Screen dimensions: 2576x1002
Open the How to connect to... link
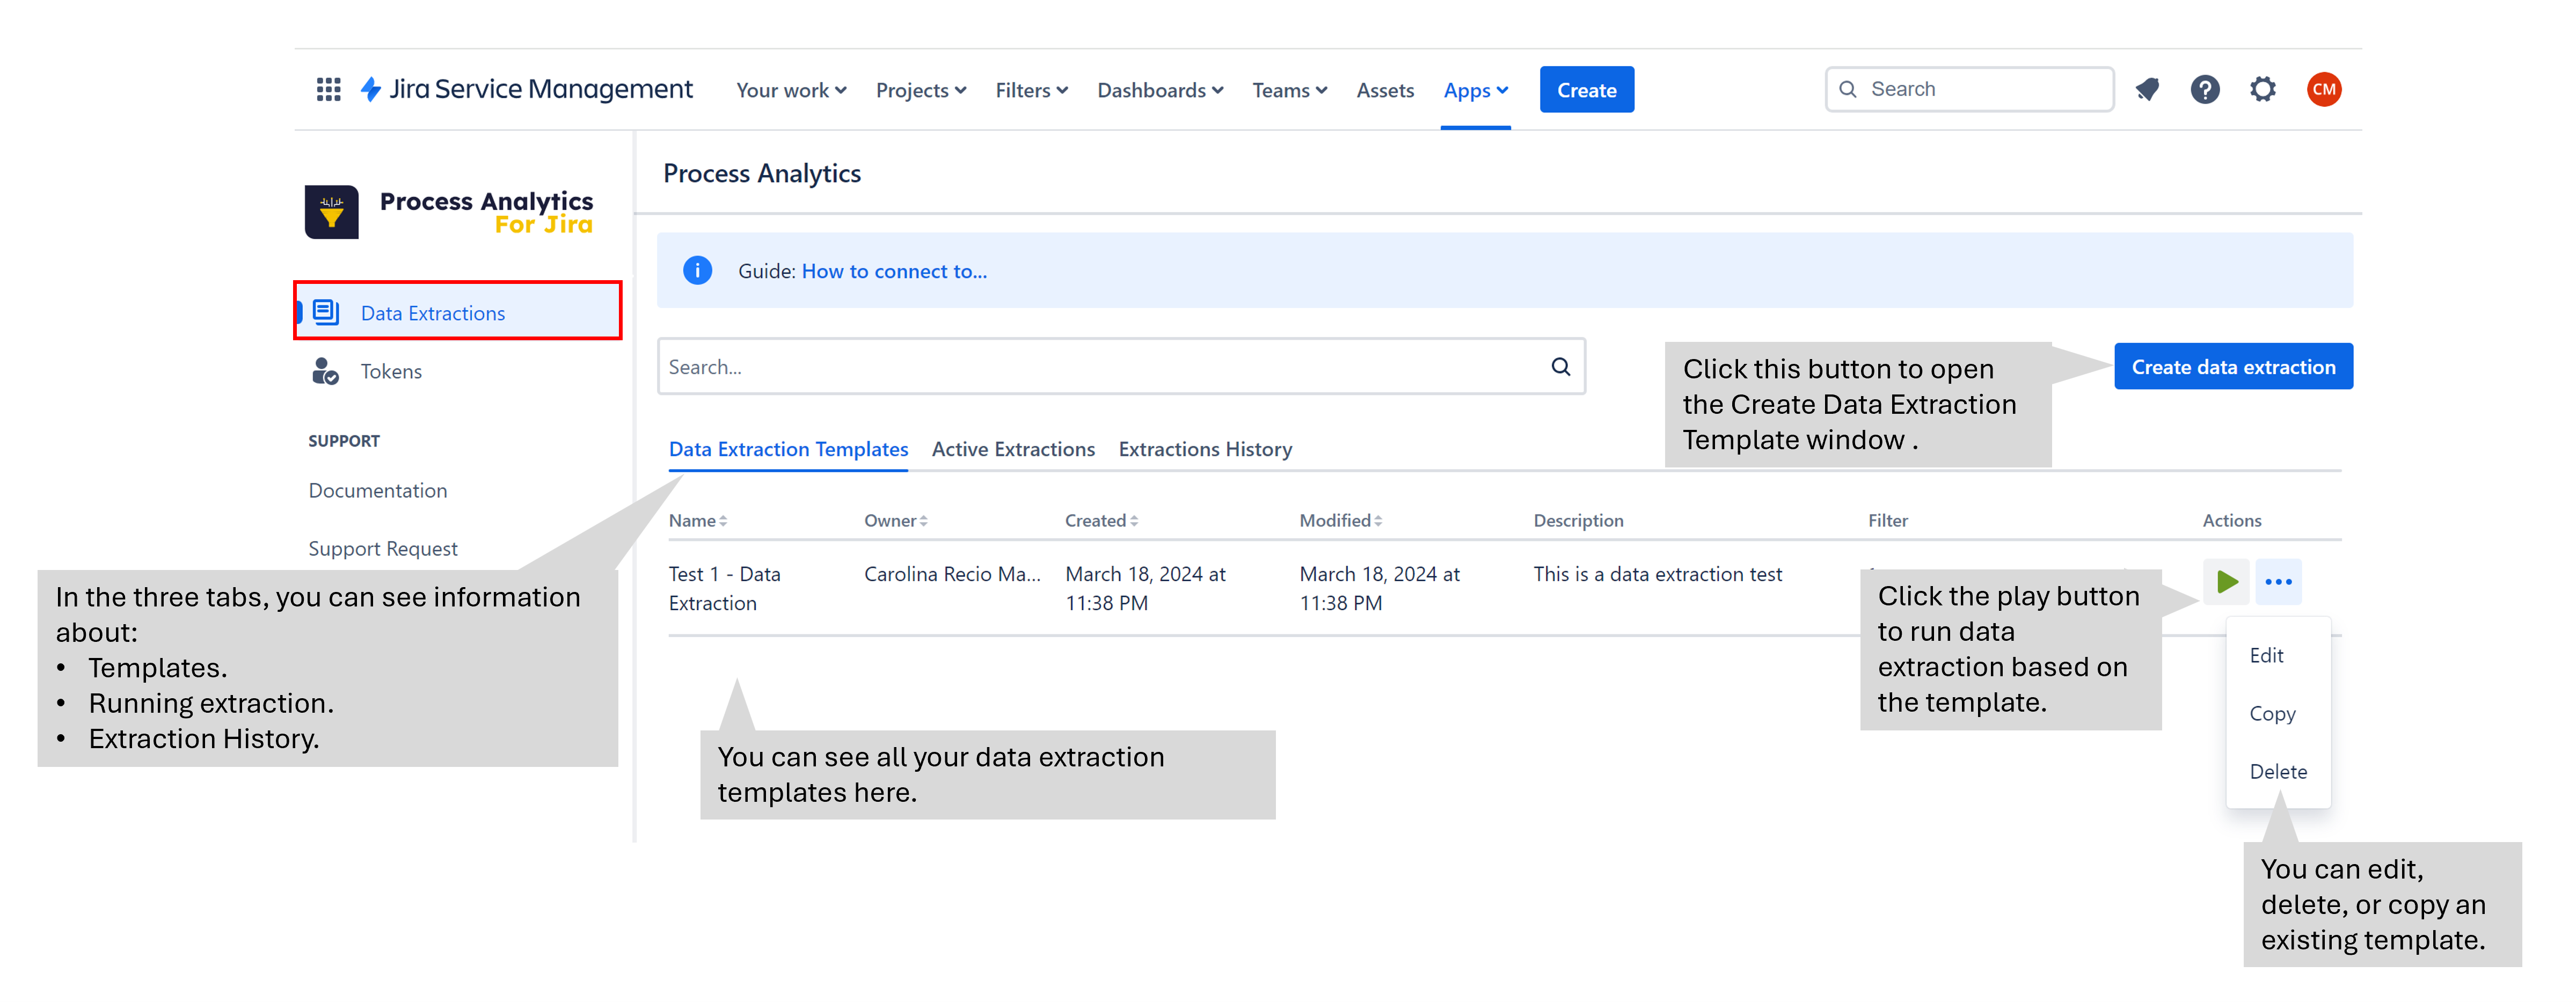(x=894, y=272)
